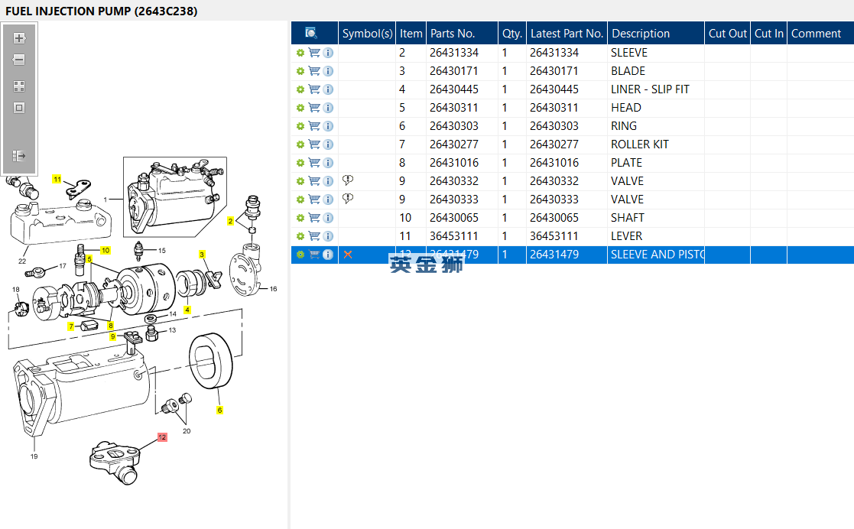This screenshot has width=854, height=529.
Task: Click note symbol on VALVE 26430332 row
Action: (348, 181)
